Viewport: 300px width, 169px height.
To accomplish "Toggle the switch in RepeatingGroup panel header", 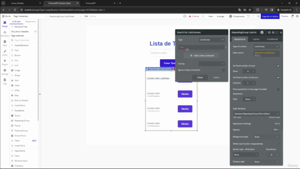I will click(263, 32).
